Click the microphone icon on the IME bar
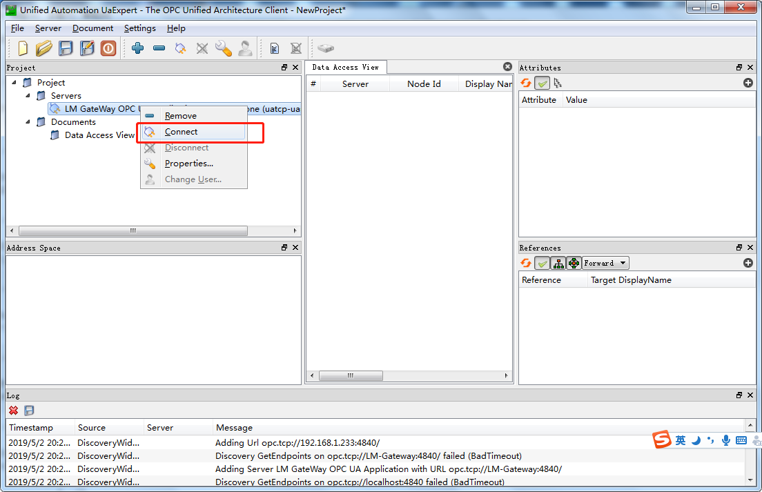762x492 pixels. (x=725, y=440)
